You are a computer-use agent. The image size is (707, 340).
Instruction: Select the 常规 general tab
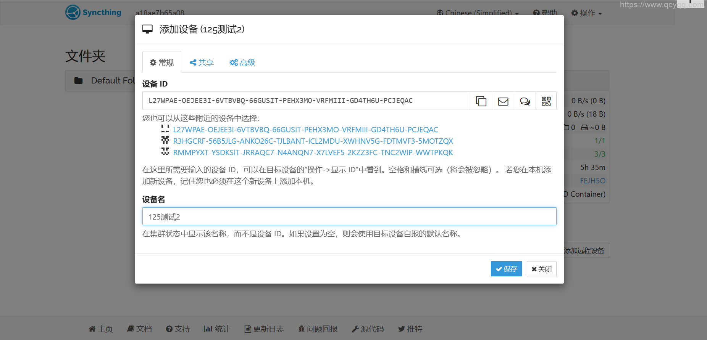click(162, 63)
